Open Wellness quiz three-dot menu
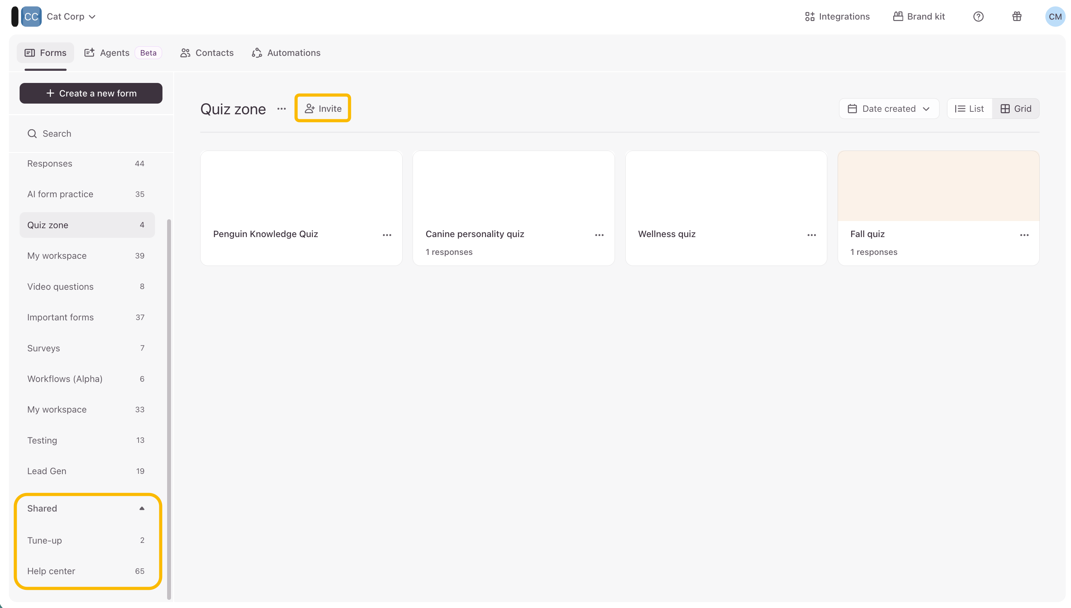This screenshot has height=608, width=1071. pyautogui.click(x=811, y=235)
